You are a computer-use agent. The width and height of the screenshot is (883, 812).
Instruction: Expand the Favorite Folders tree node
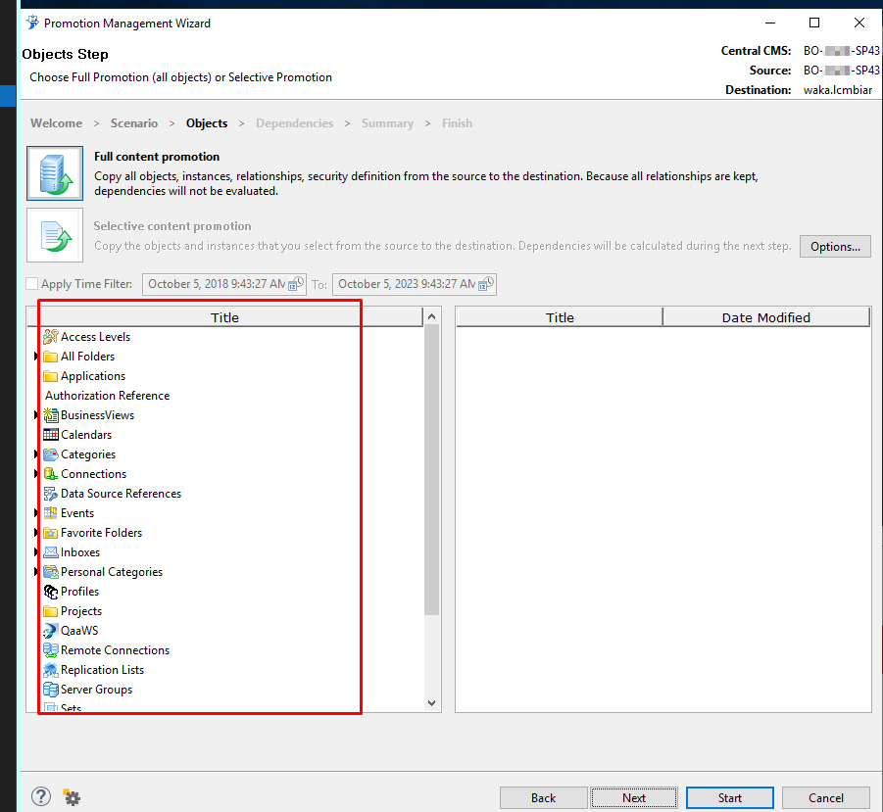pyautogui.click(x=36, y=532)
